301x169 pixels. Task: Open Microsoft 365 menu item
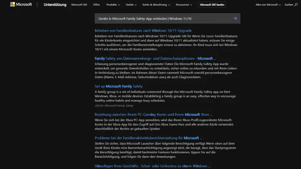pyautogui.click(x=79, y=4)
